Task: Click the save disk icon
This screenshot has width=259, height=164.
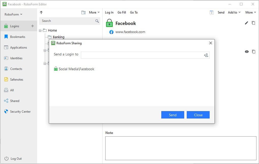Action: [212, 12]
